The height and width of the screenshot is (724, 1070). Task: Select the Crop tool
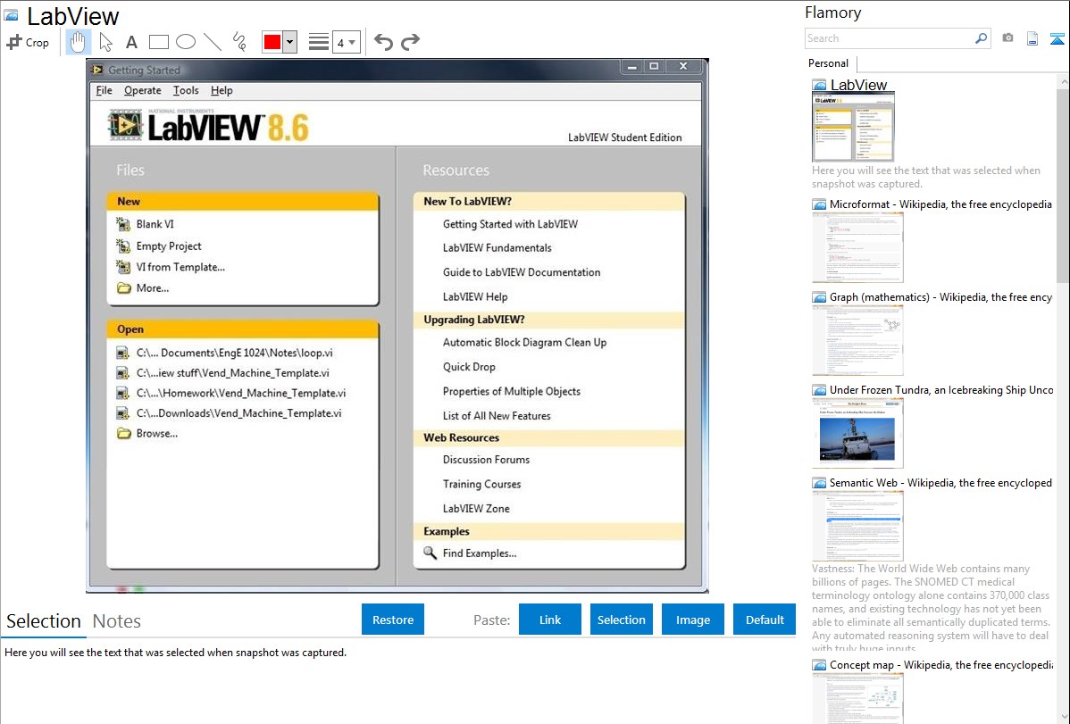point(28,42)
